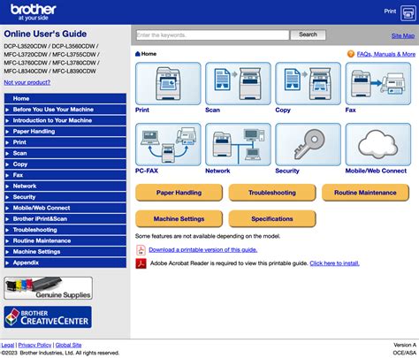This screenshot has width=419, height=358.
Task: Open the Privacy Policy footer link
Action: tap(34, 345)
